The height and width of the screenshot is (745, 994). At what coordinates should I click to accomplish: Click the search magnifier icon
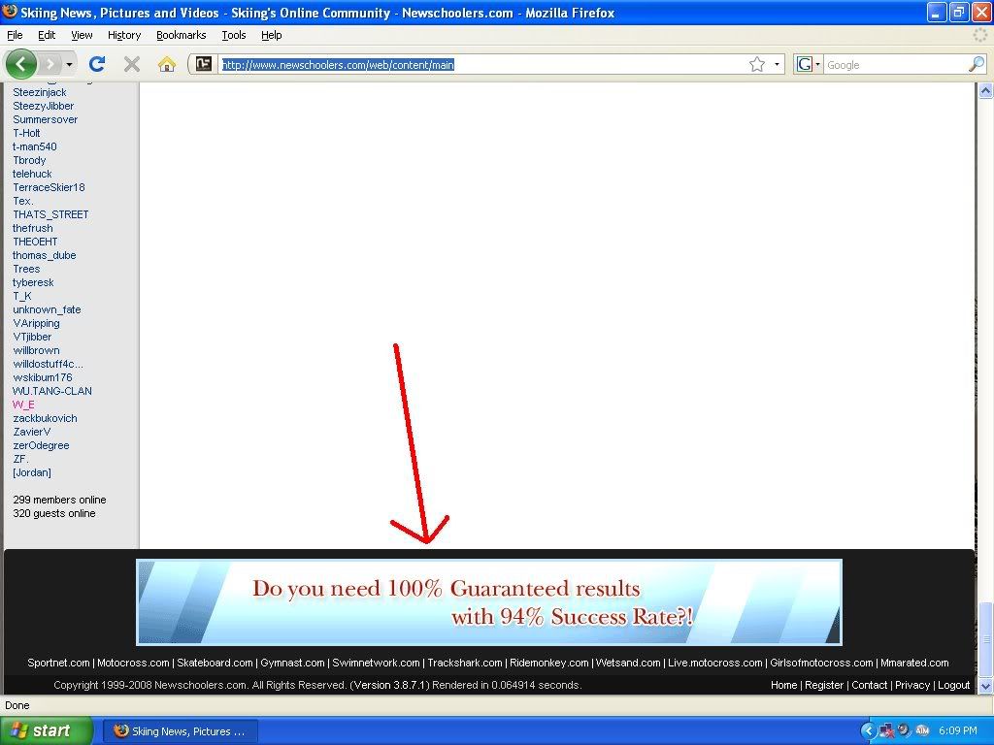(x=976, y=64)
